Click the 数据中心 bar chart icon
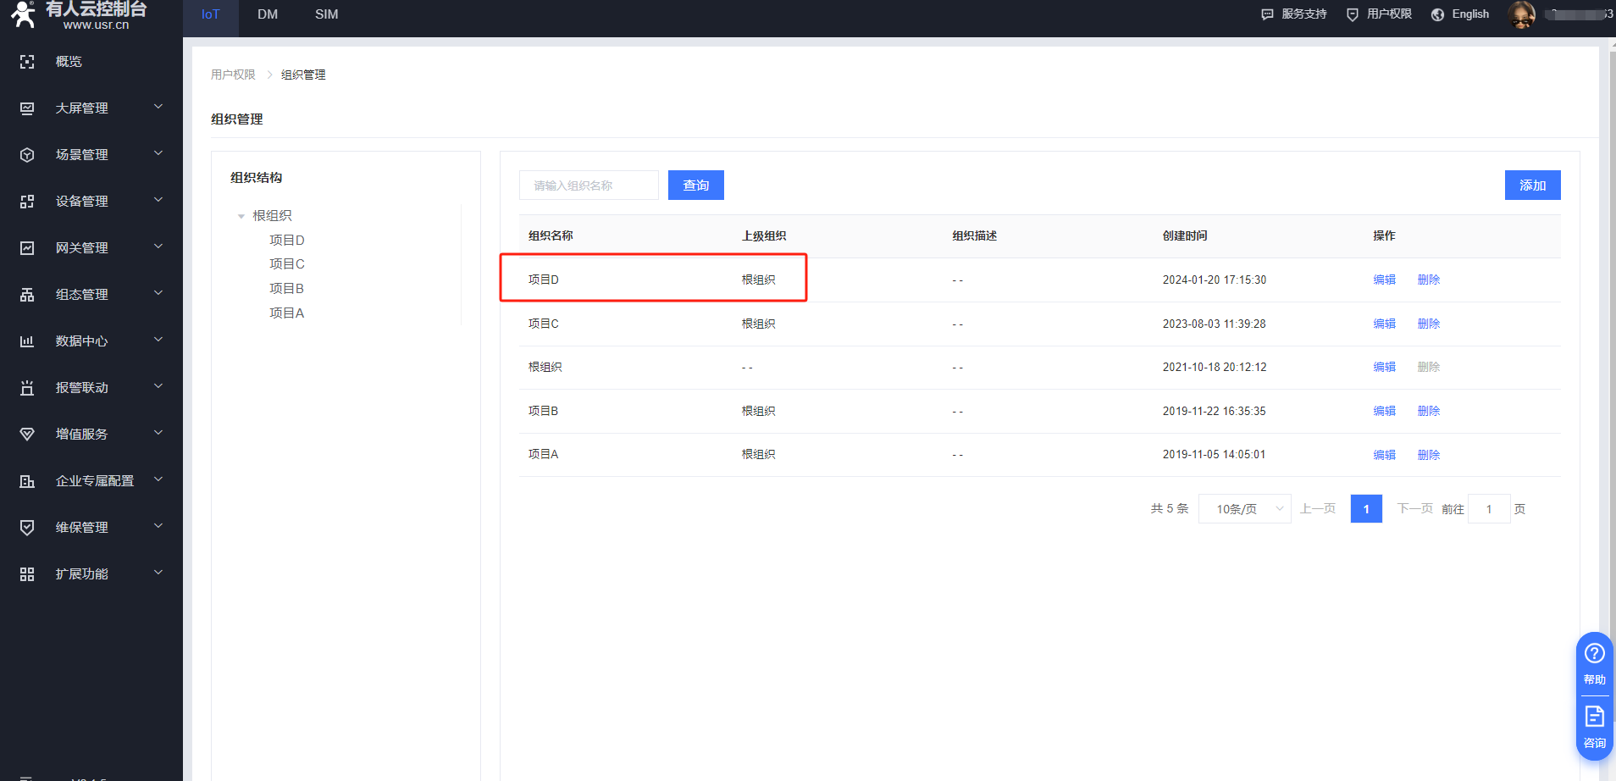The image size is (1616, 781). (27, 341)
